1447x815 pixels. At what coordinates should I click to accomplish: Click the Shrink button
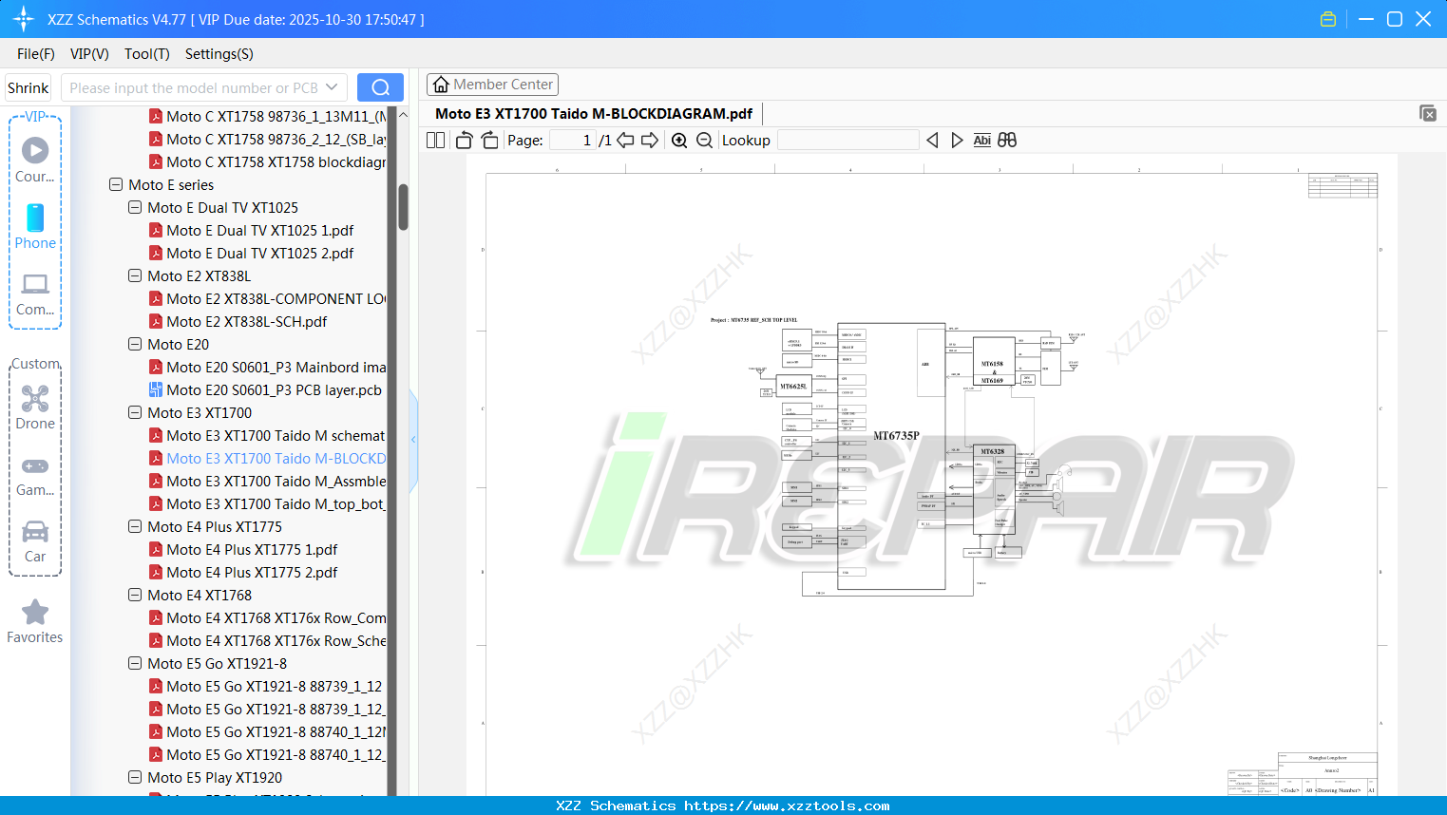(28, 86)
